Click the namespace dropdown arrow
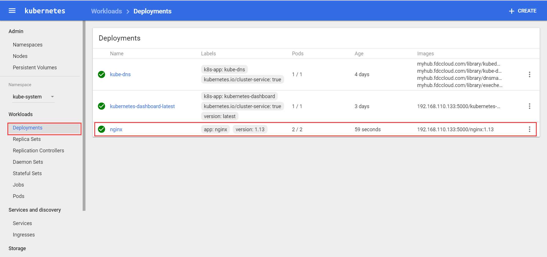 click(52, 97)
